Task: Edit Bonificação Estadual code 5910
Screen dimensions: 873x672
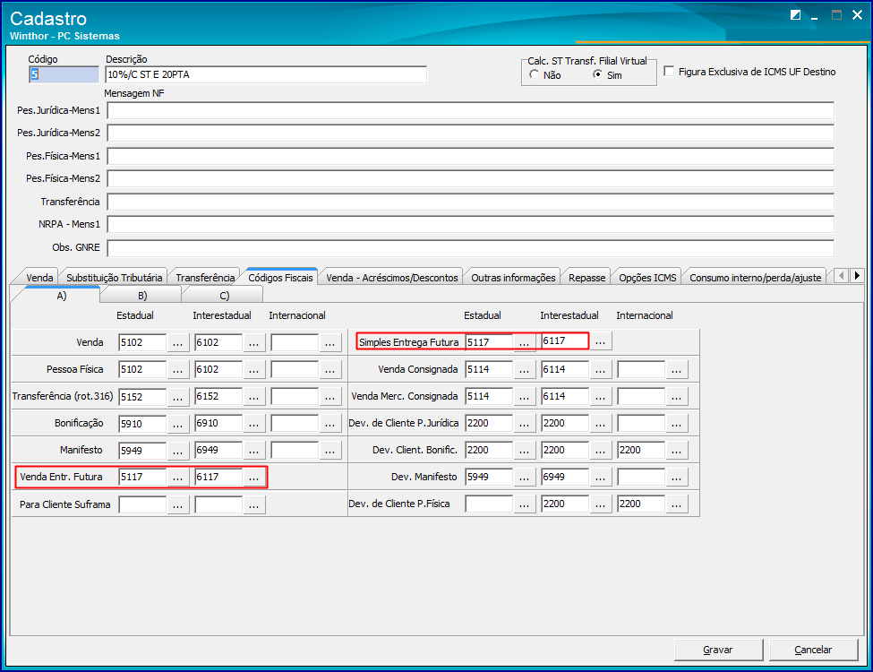Action: 142,424
